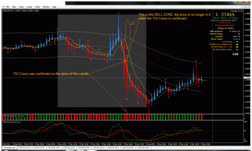
Task: Open the View menu
Action: pos(14,7)
